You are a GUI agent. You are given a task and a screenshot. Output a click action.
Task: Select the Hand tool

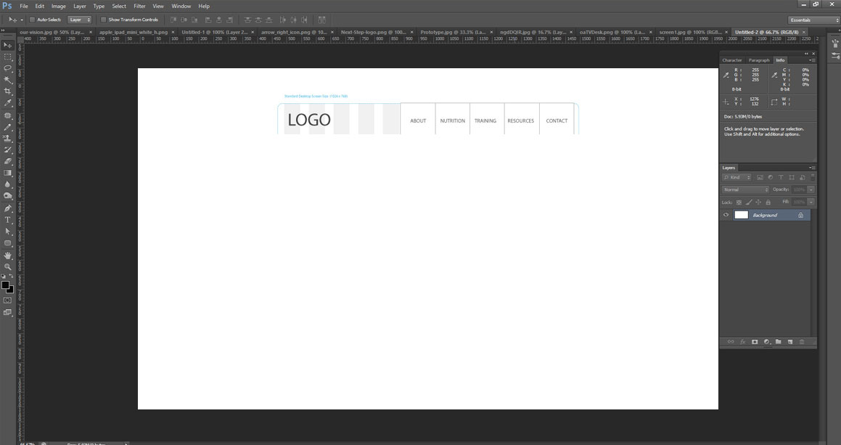(7, 256)
